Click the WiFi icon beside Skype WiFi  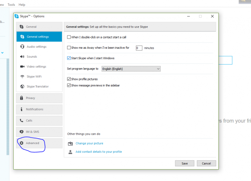coord(22,76)
